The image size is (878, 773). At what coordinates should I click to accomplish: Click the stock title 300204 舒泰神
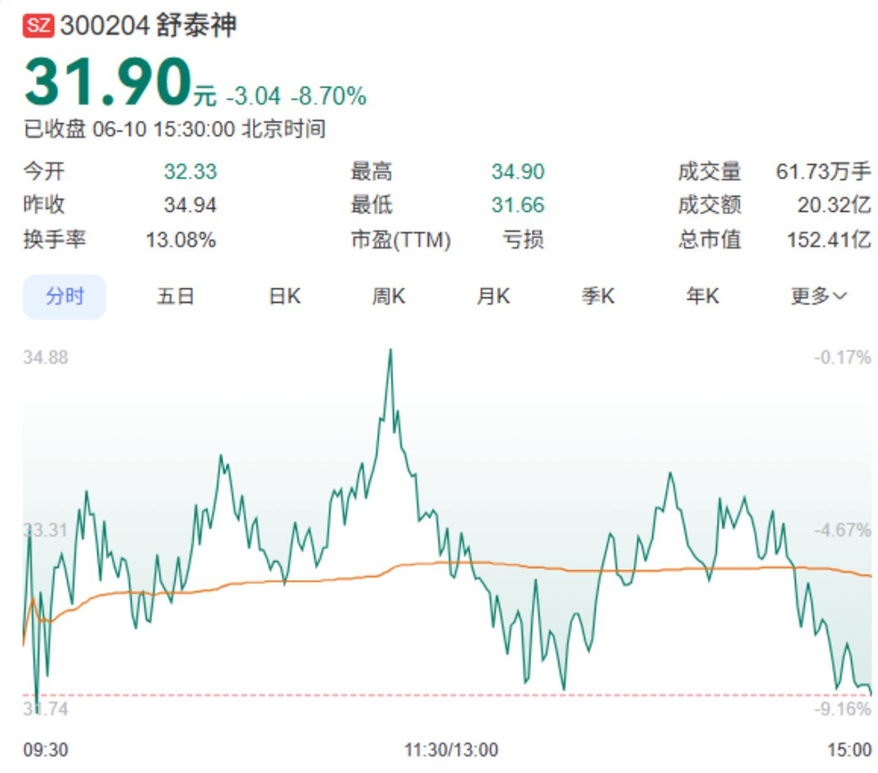[148, 26]
